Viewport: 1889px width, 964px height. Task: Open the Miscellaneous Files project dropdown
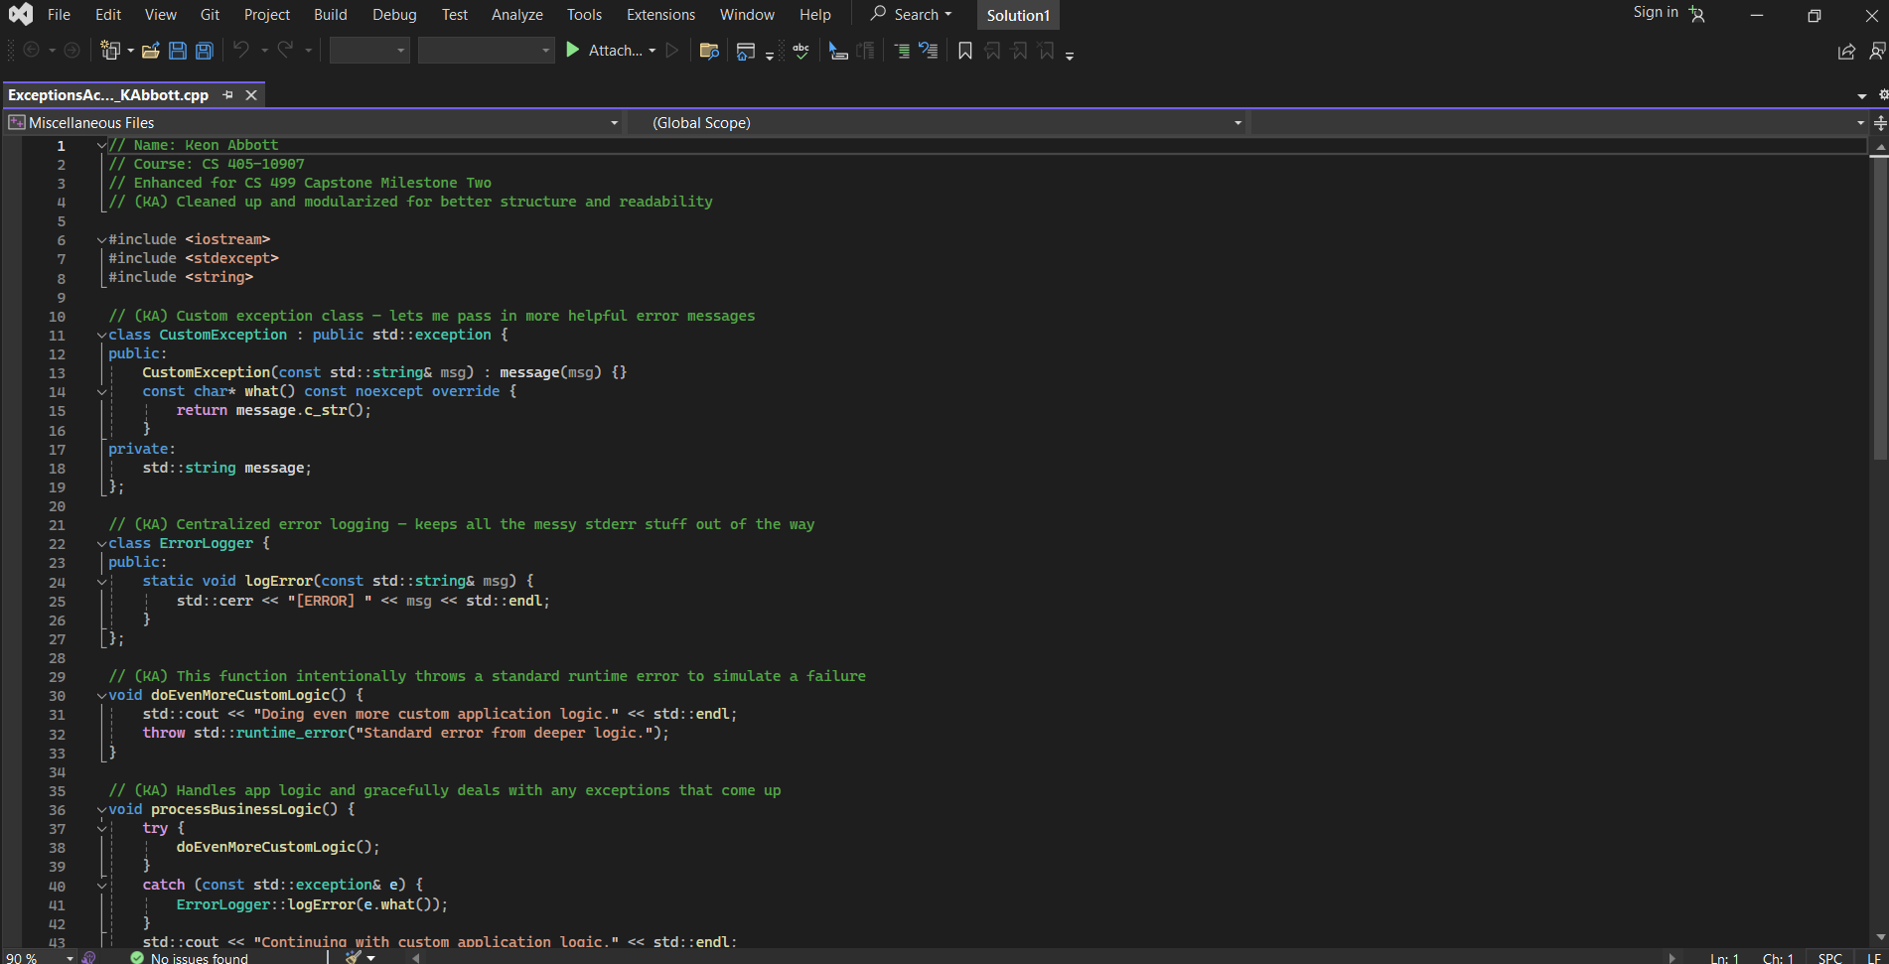tap(315, 123)
